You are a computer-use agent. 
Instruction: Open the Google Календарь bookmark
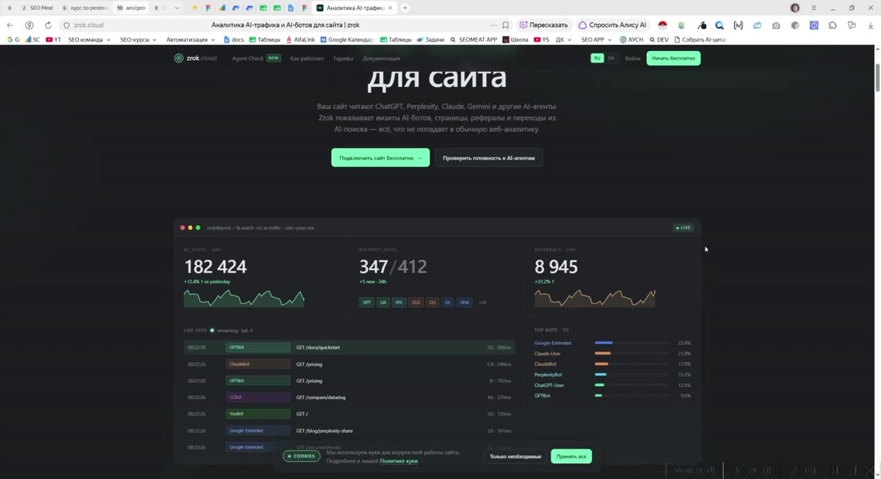pos(346,40)
